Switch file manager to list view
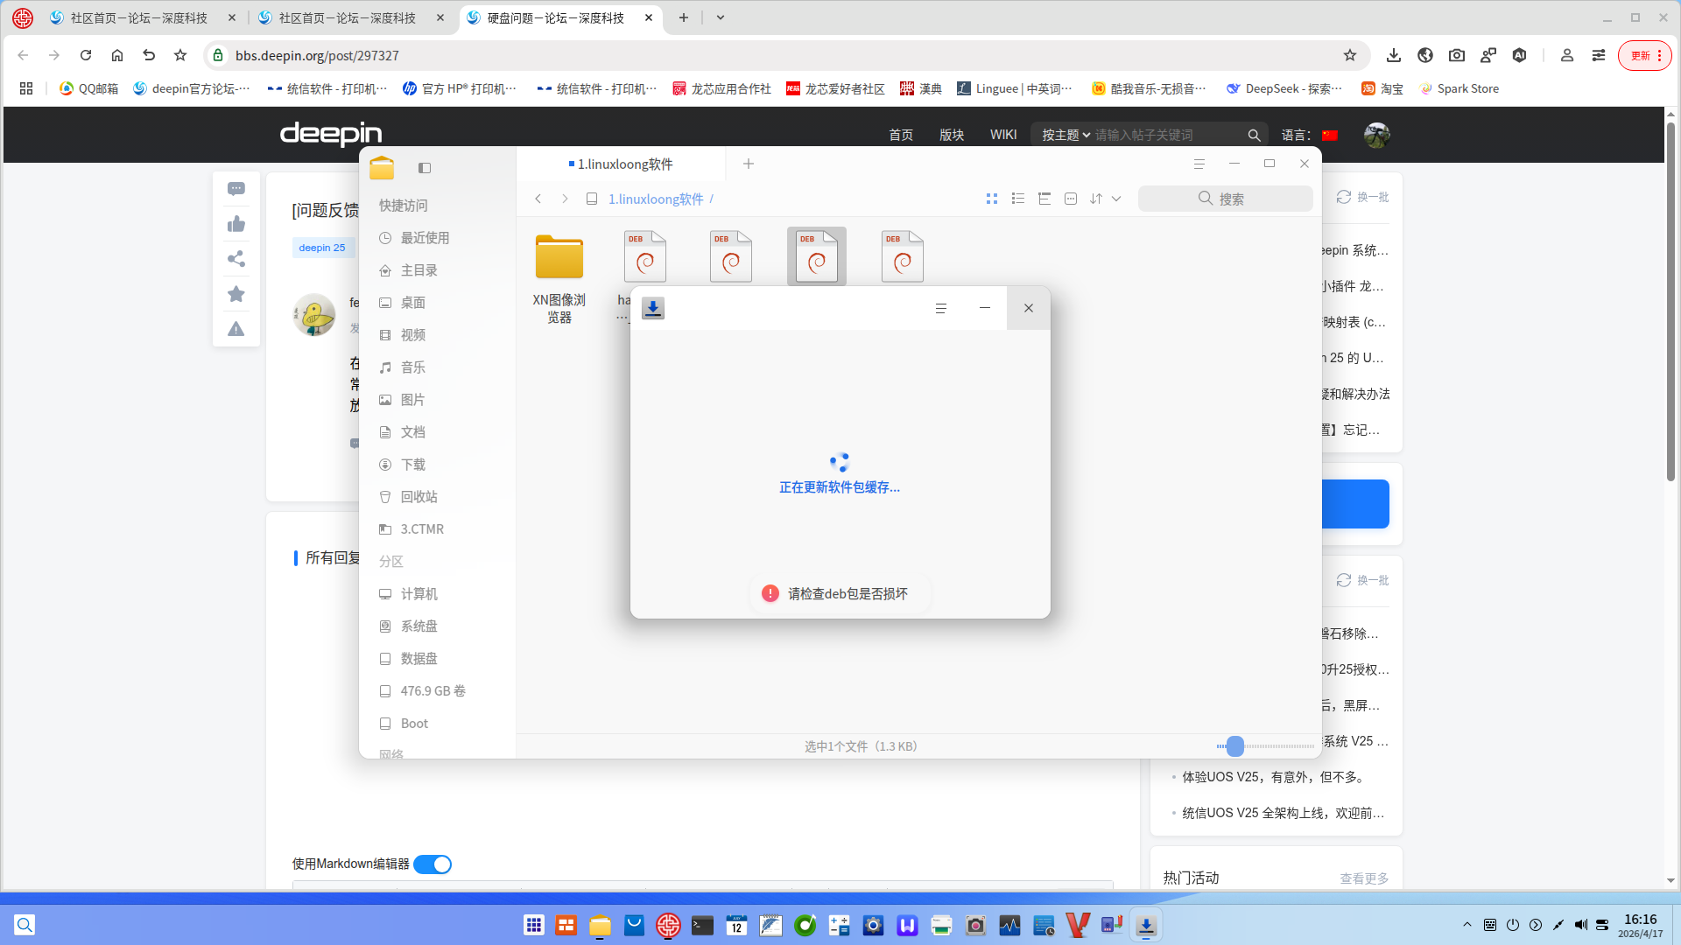Image resolution: width=1681 pixels, height=945 pixels. tap(1017, 199)
